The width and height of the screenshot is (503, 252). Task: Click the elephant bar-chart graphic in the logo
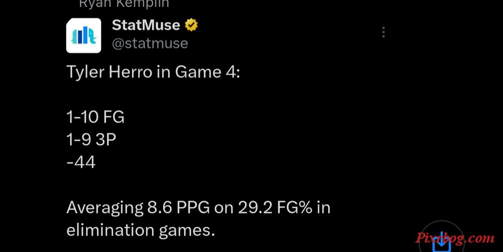tap(83, 36)
